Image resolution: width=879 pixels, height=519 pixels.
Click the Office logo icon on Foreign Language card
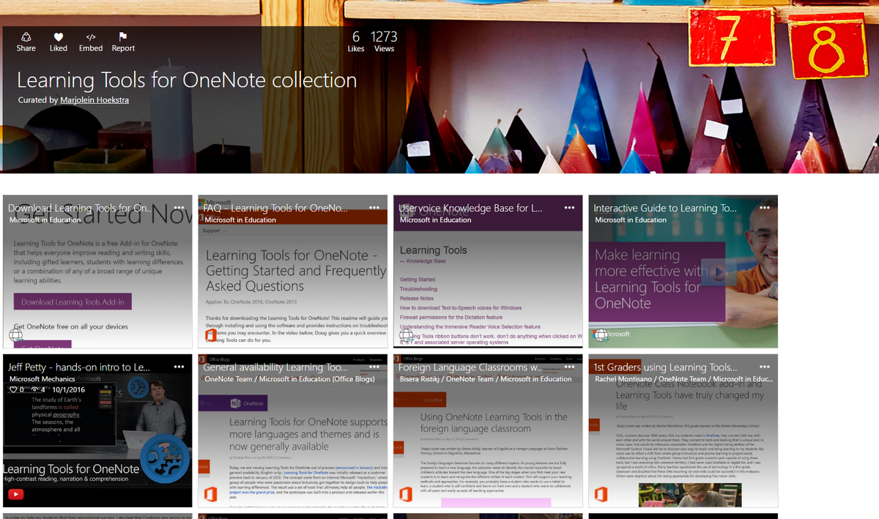[x=407, y=495]
